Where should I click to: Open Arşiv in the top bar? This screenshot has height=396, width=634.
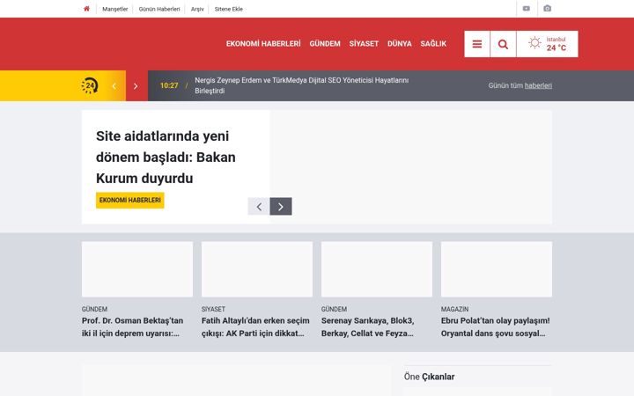pos(197,9)
